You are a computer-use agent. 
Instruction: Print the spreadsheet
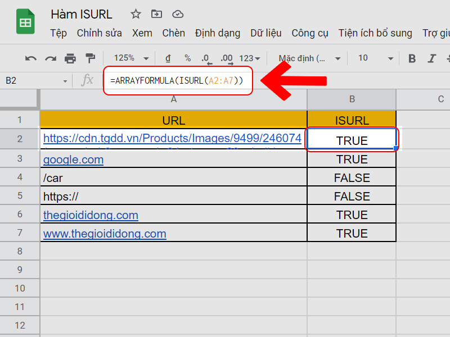70,58
